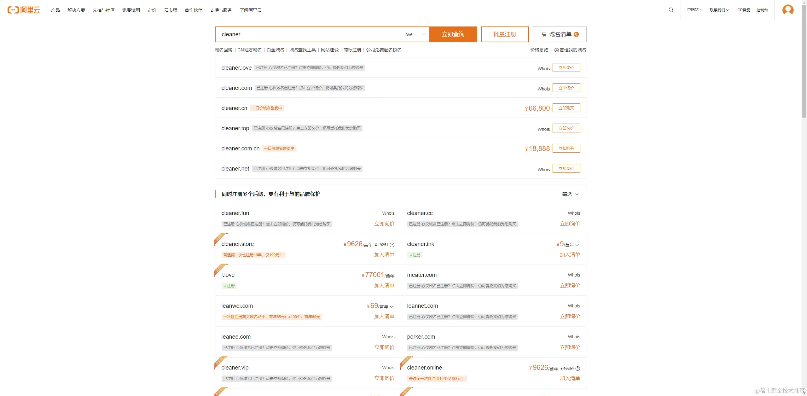Expand the 筛选 filter dropdown
807x396 pixels.
tap(570, 194)
